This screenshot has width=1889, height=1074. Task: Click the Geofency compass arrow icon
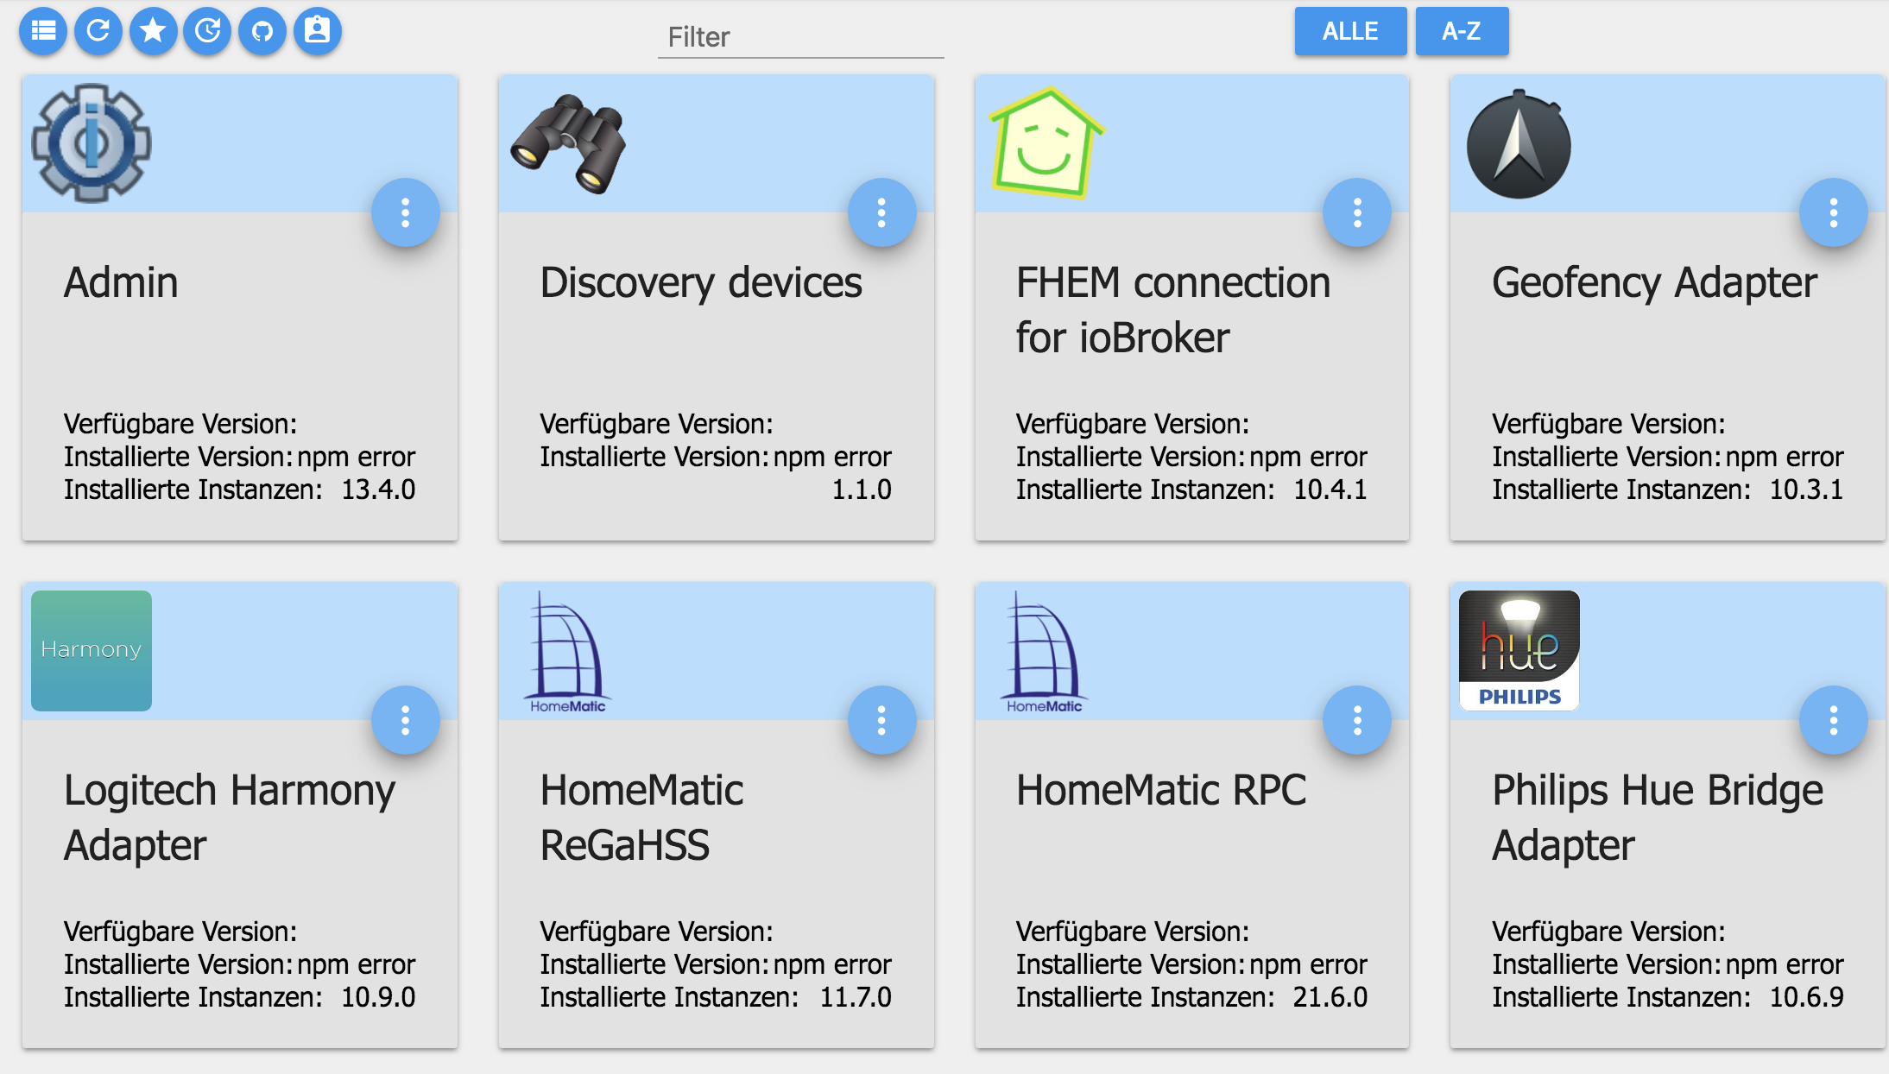[1519, 145]
